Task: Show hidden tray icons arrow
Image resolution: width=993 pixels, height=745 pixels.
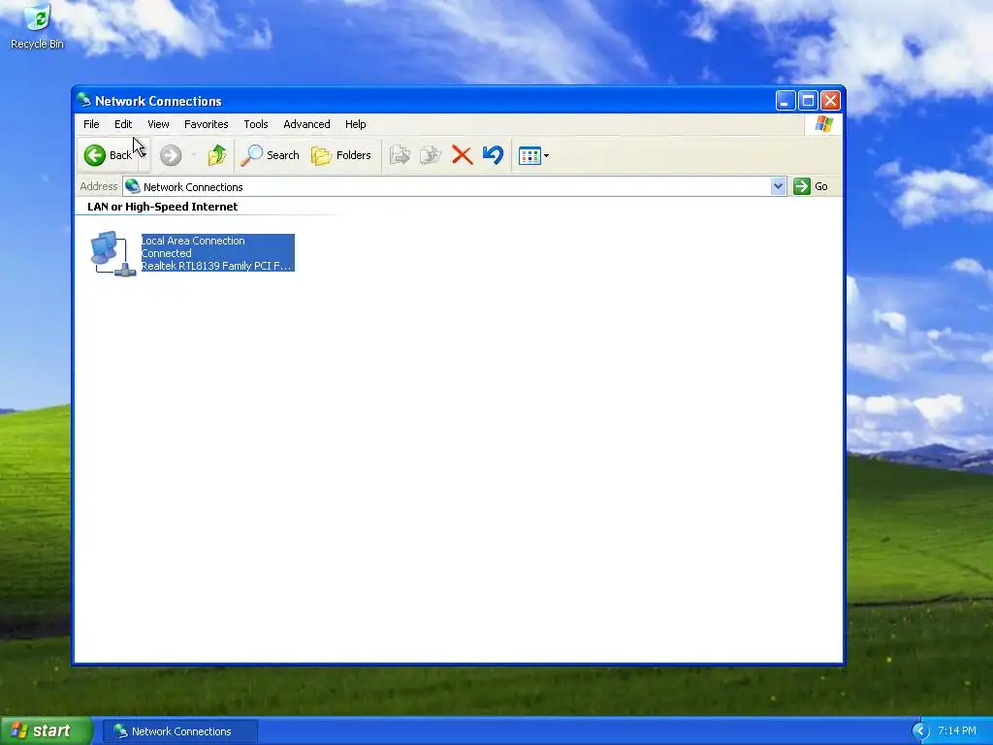Action: [920, 731]
